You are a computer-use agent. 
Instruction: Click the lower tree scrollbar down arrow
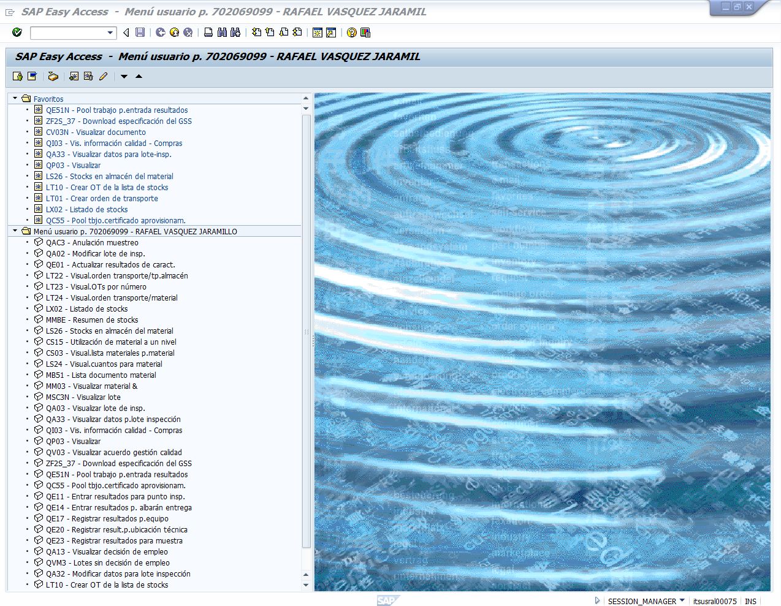click(306, 585)
